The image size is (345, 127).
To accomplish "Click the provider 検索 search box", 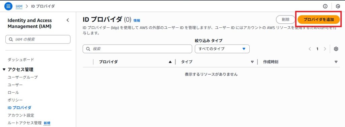I will tap(137, 49).
